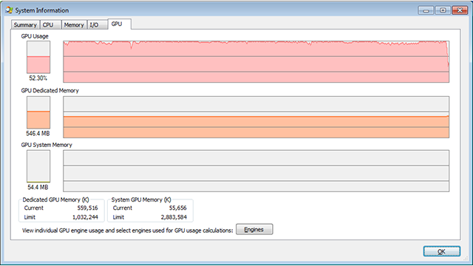Click the GPU Dedicated Memory heading label
Viewport: 473px width, 266px height.
[50, 90]
